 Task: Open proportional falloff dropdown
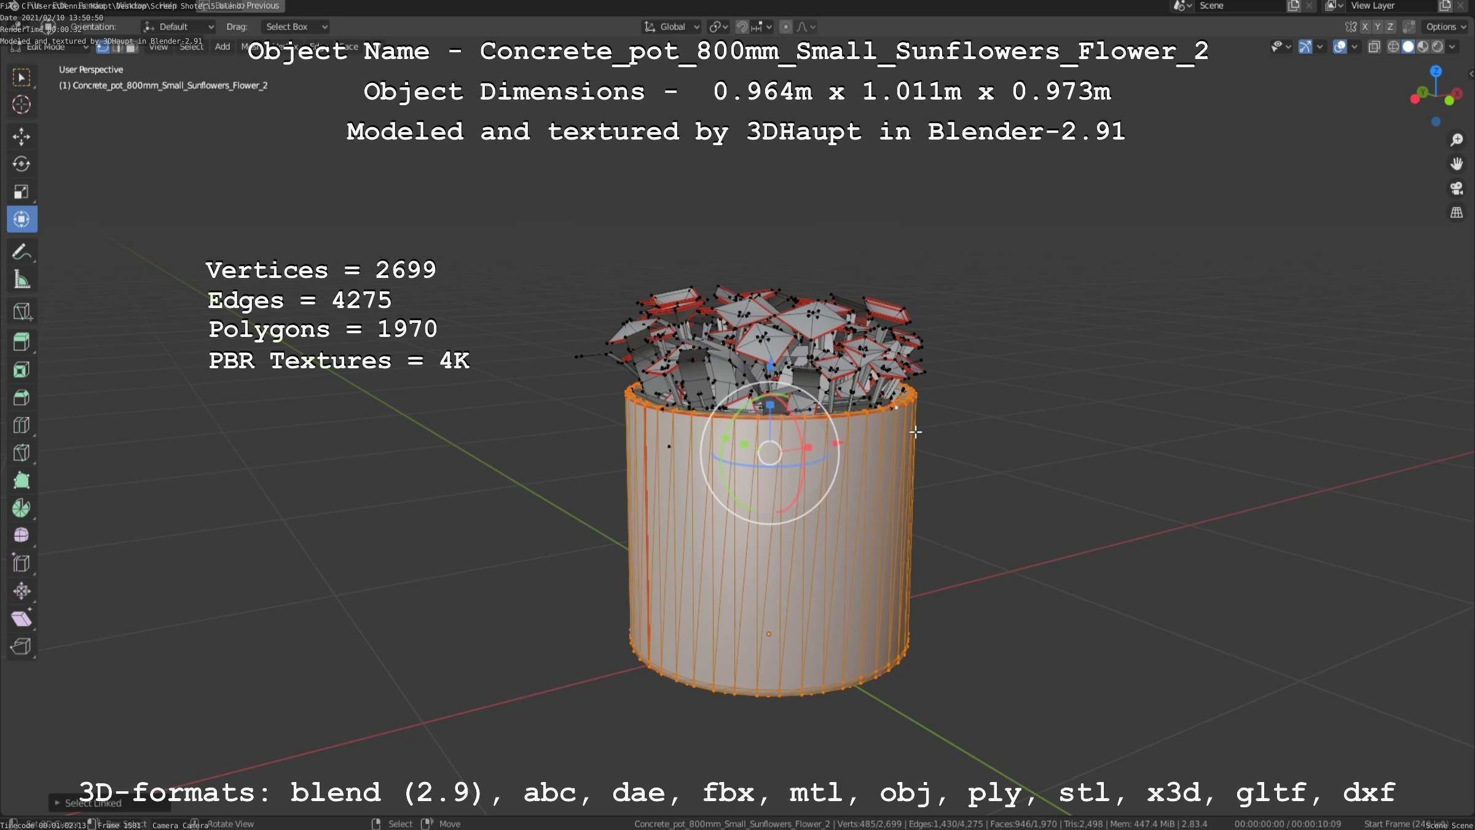click(x=806, y=27)
